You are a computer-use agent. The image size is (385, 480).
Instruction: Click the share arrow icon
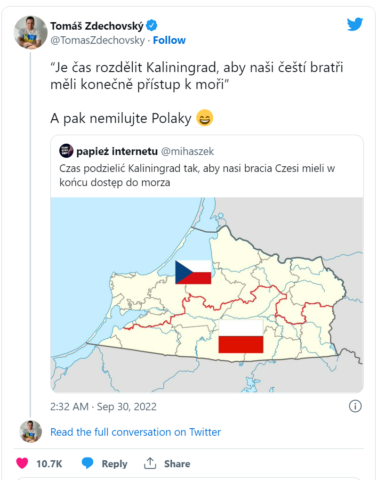[x=150, y=464]
